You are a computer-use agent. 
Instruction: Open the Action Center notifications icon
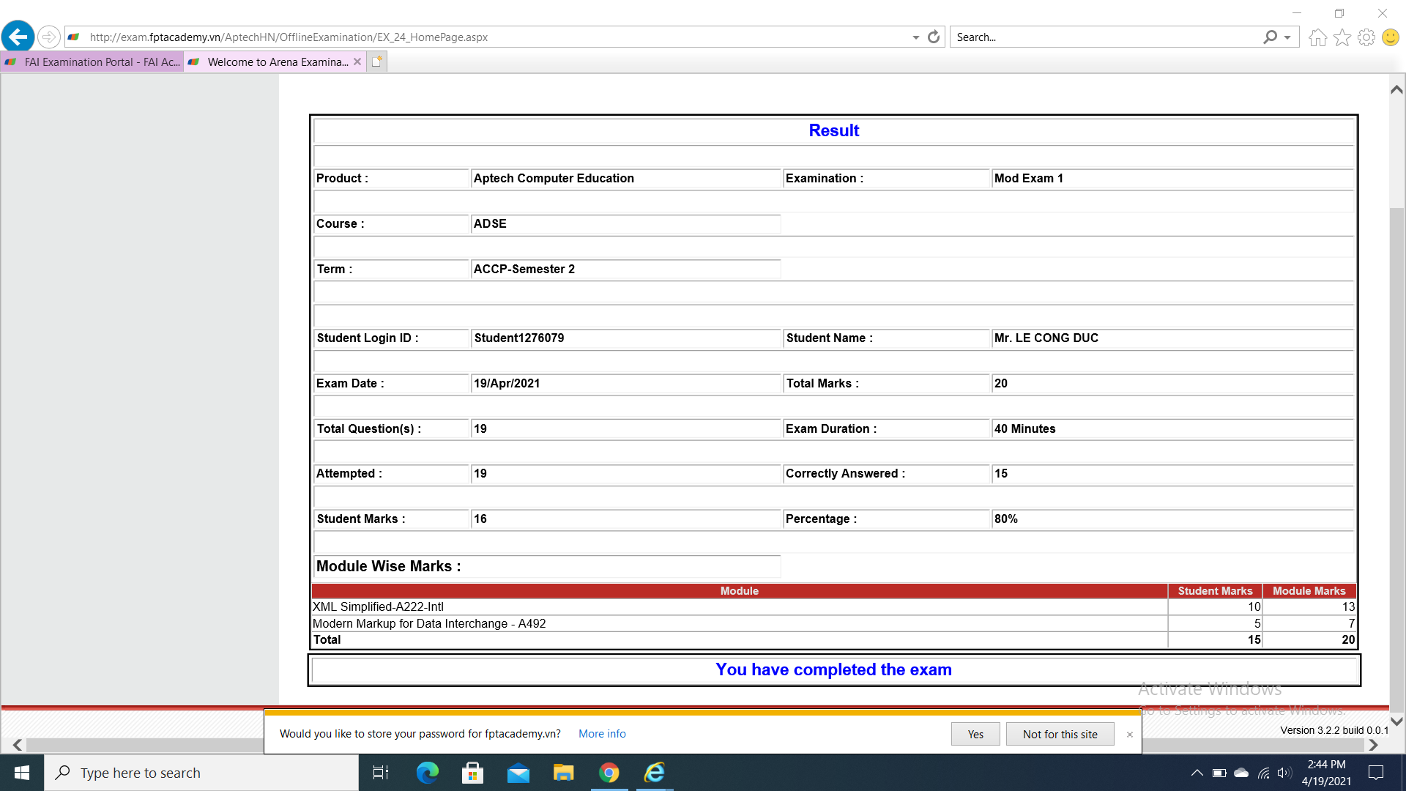(1375, 773)
